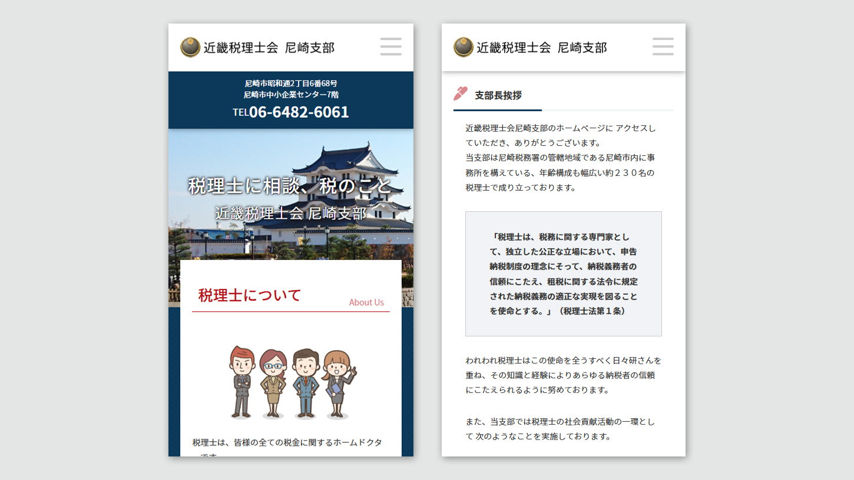Tap phone number 06-6482-6061
The image size is (854, 480).
(299, 112)
